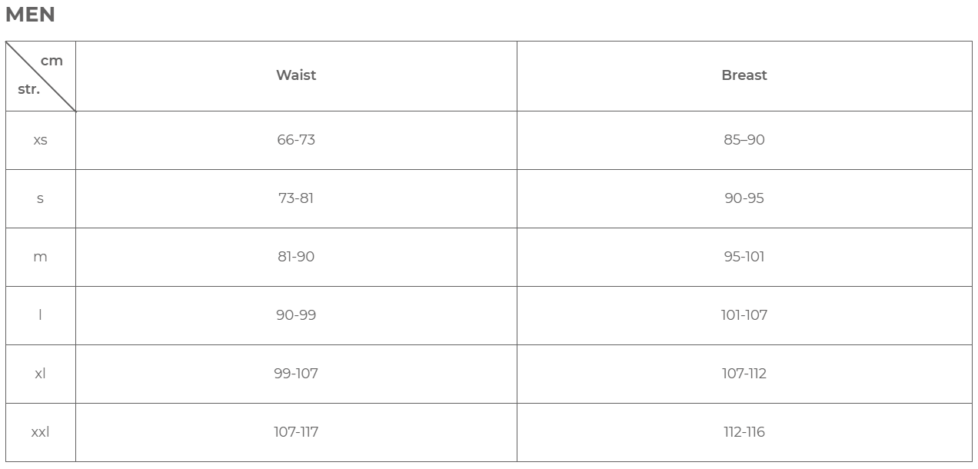Select waist value 90-99
This screenshot has width=978, height=469.
[x=296, y=315]
